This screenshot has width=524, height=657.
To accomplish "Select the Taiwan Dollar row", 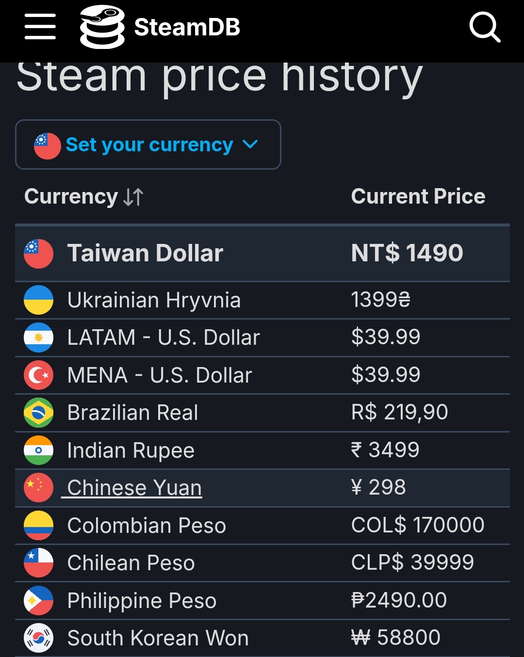I will (262, 253).
